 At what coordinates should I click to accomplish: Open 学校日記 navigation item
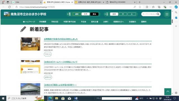(55, 22)
